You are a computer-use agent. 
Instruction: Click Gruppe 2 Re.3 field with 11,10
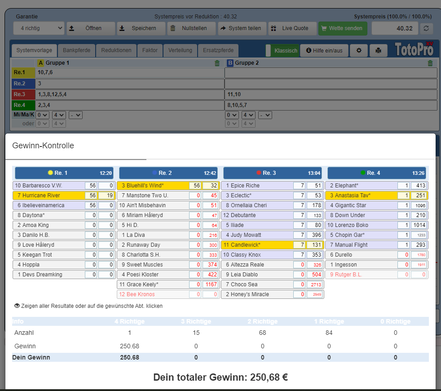(x=331, y=94)
